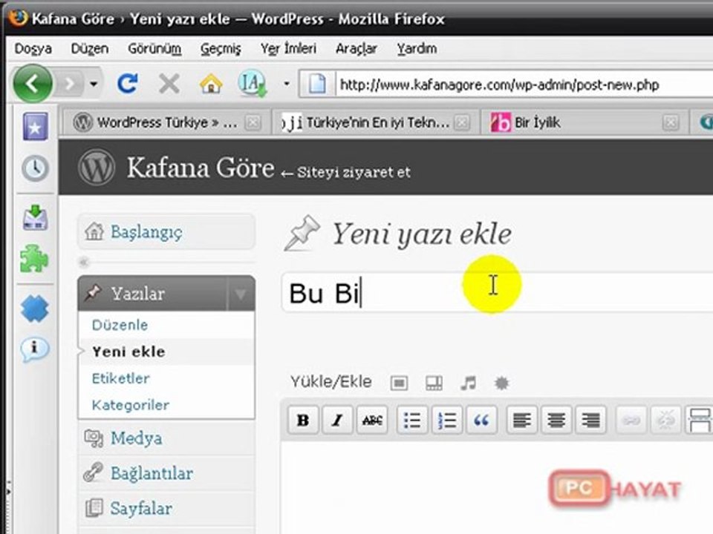Open the Araçlar menu
This screenshot has height=534, width=713.
[x=356, y=49]
